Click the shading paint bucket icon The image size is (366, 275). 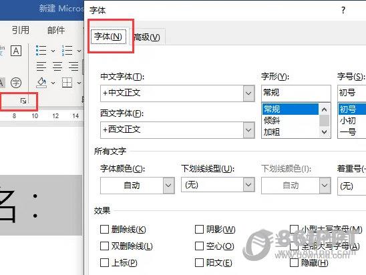(42, 83)
